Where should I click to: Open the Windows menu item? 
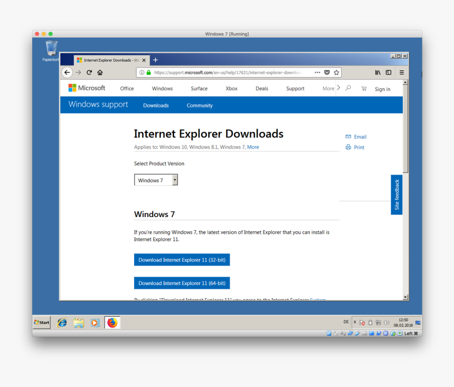click(162, 89)
